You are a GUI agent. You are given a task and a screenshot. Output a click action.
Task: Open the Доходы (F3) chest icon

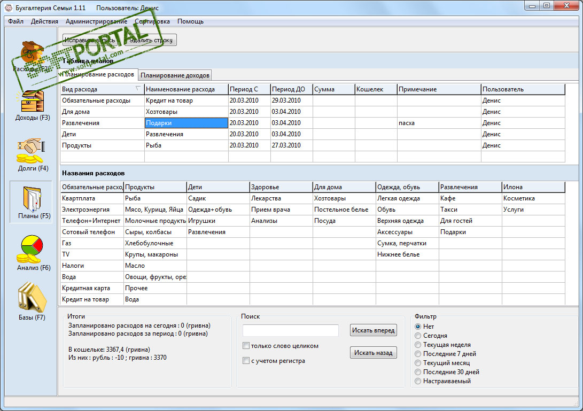click(32, 100)
